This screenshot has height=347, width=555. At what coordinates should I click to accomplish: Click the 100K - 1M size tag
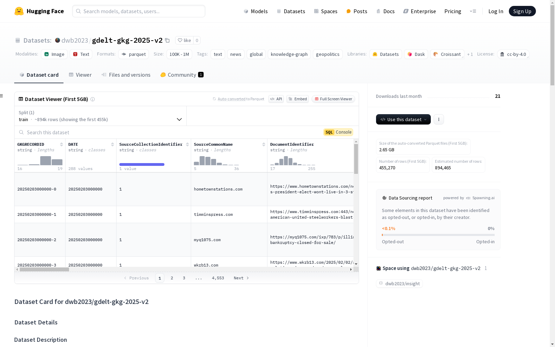pyautogui.click(x=179, y=54)
